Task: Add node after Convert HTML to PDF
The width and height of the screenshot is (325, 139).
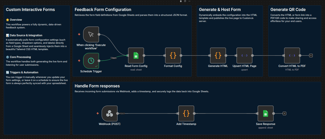Action: pyautogui.click(x=311, y=55)
